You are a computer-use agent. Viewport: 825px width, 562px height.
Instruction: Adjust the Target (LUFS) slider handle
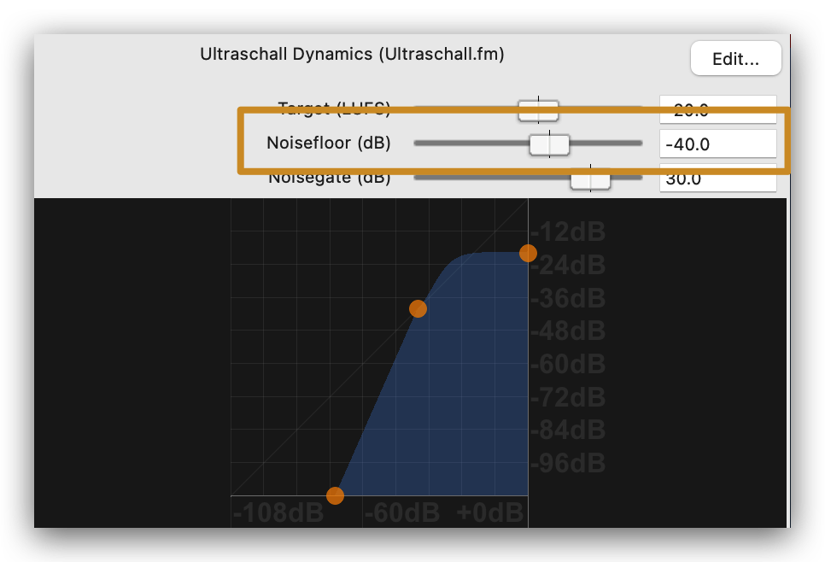[x=538, y=110]
